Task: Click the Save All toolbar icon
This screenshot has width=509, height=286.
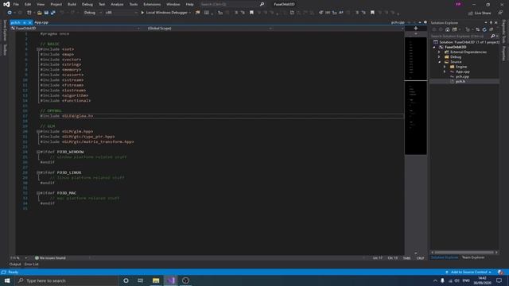Action: [x=53, y=13]
